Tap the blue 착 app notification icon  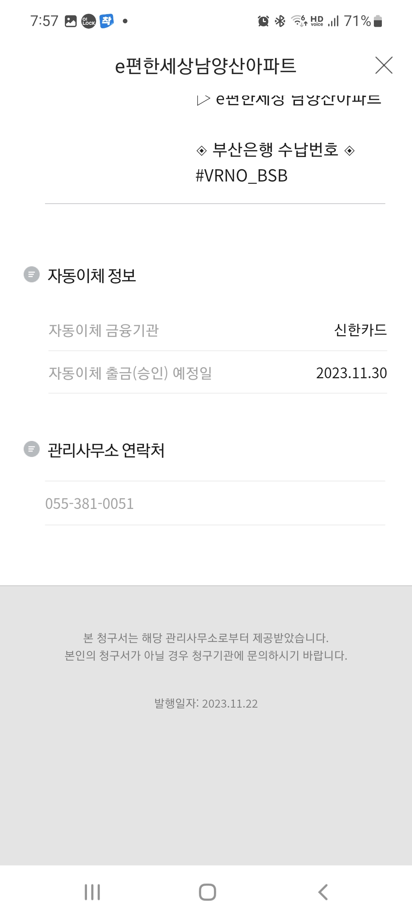(x=107, y=21)
